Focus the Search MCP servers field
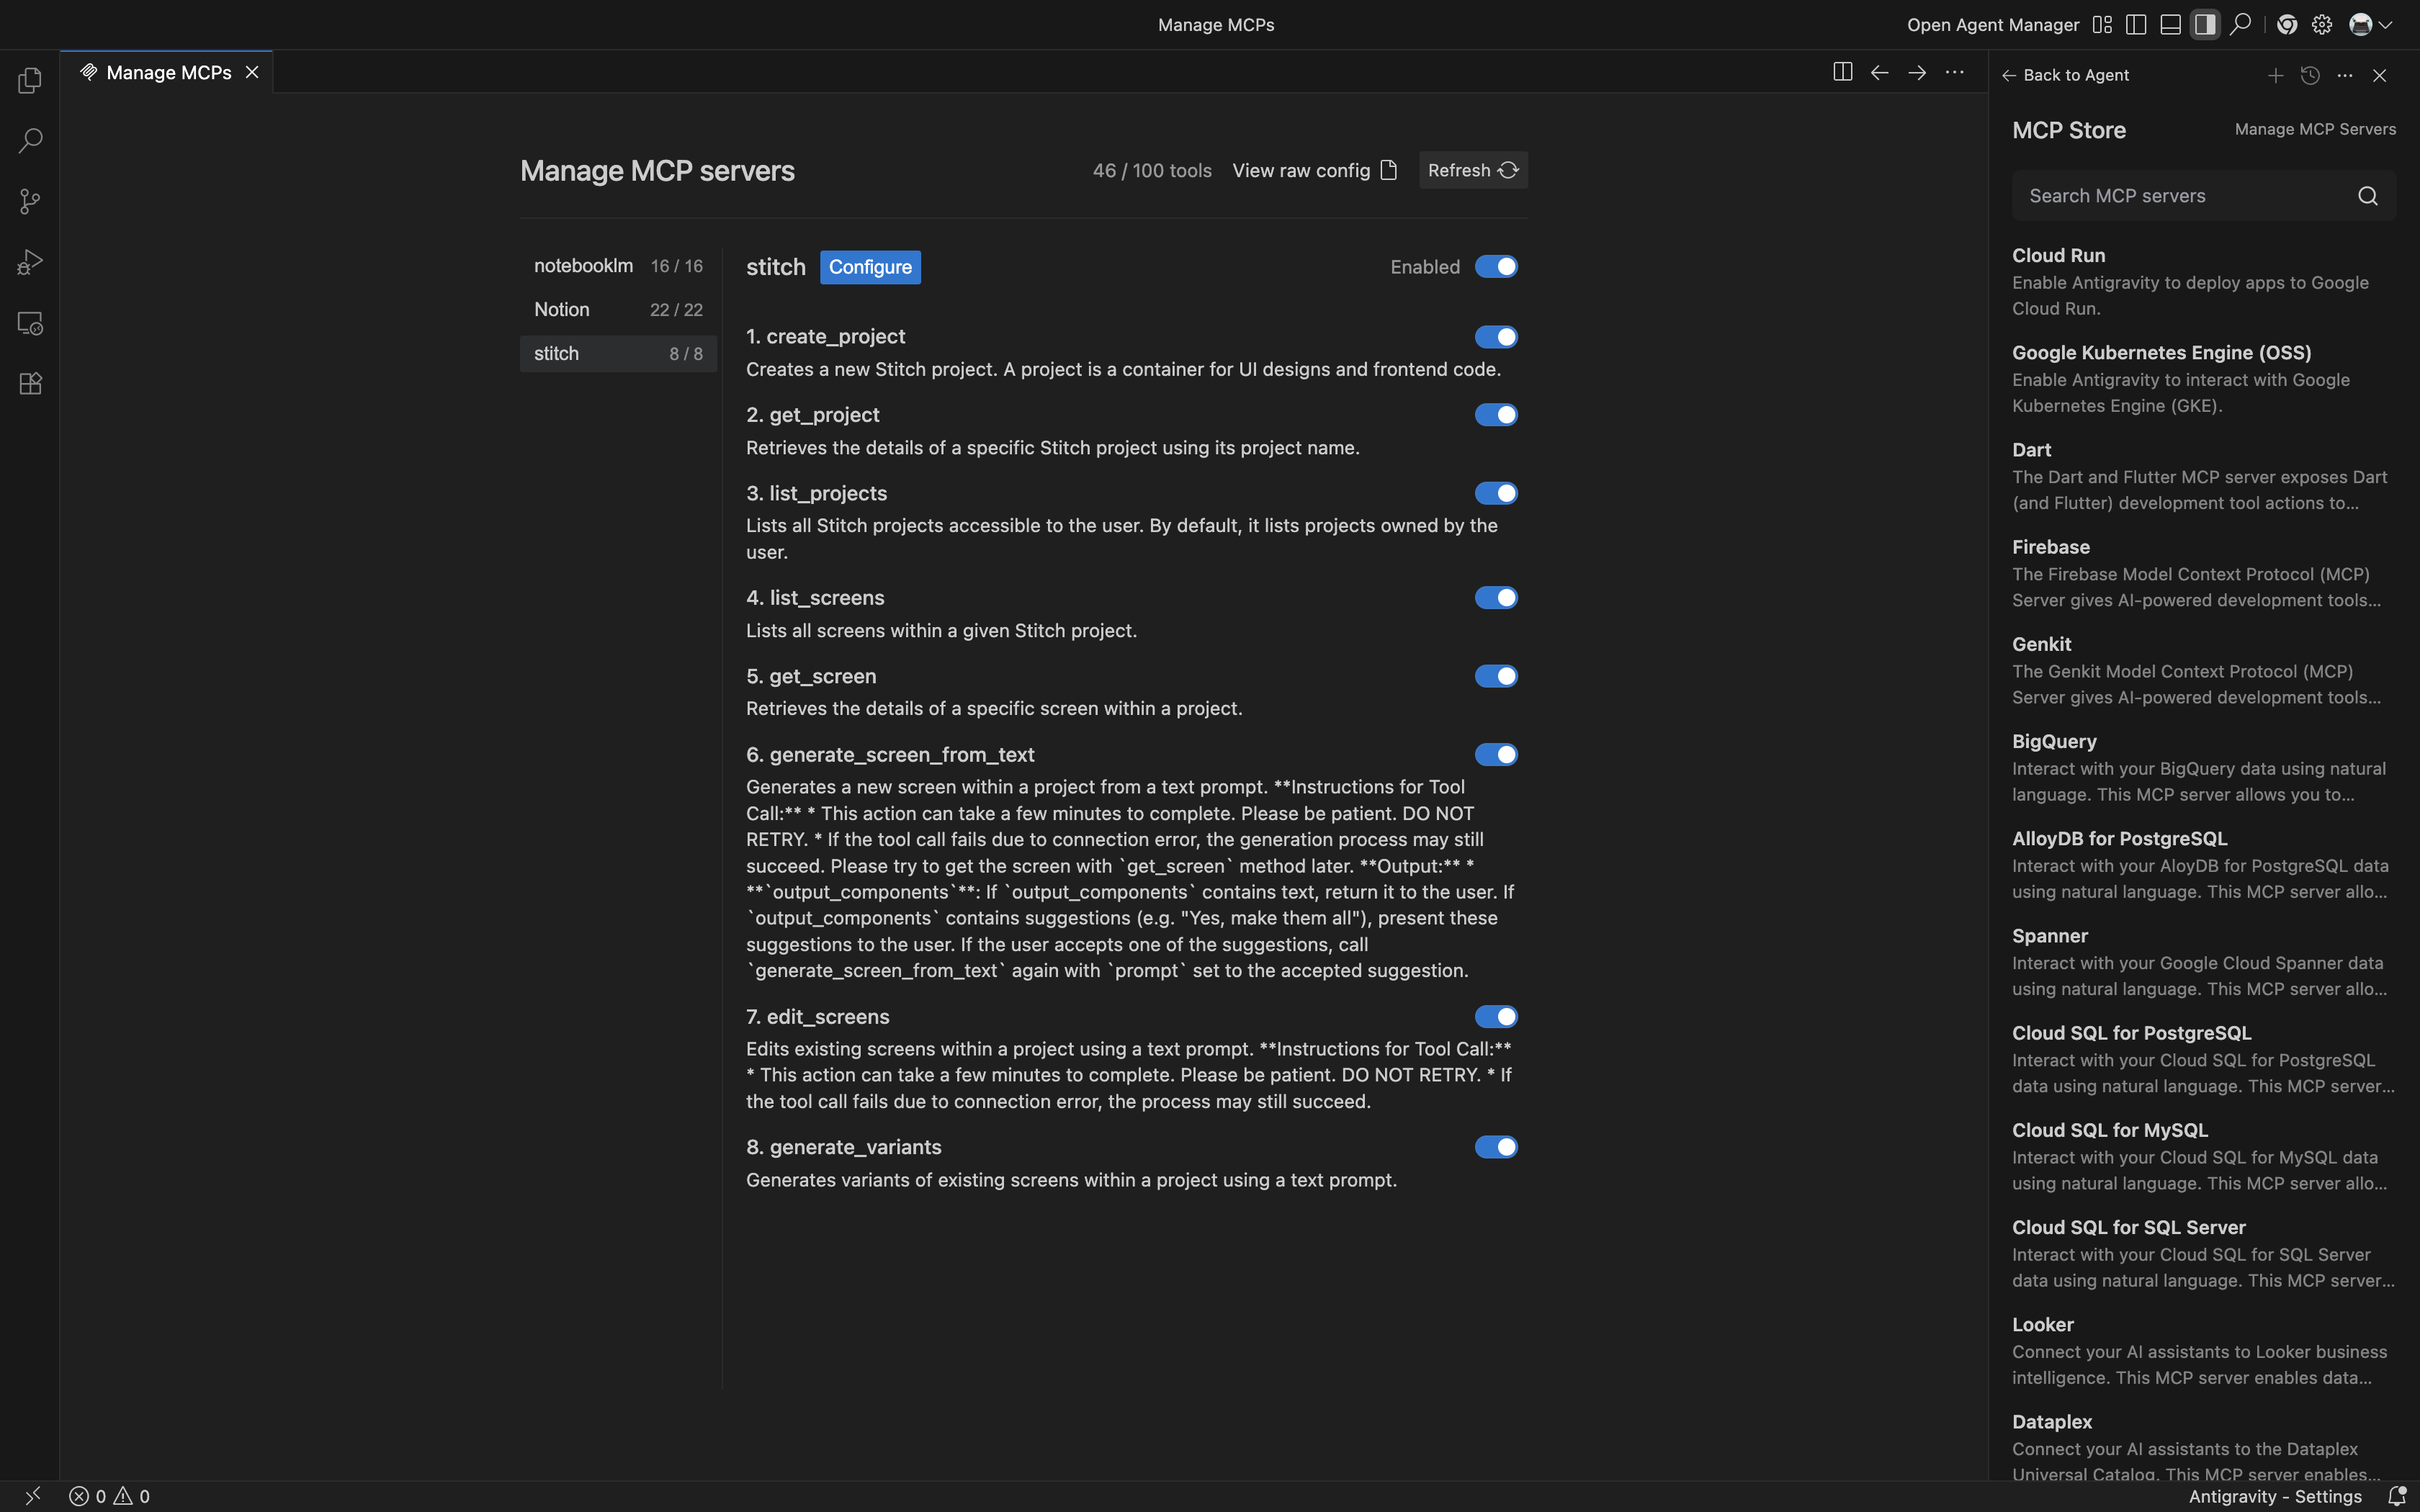The image size is (2420, 1512). point(2204,196)
